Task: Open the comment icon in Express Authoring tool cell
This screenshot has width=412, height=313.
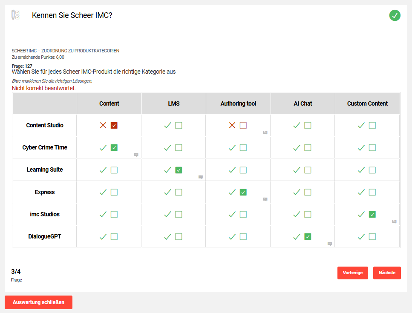Action: click(x=265, y=199)
